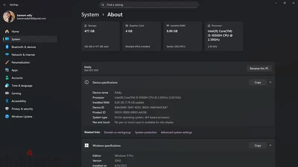This screenshot has height=167, width=298.
Task: Open Bluetooth & devices icon
Action: point(7,47)
